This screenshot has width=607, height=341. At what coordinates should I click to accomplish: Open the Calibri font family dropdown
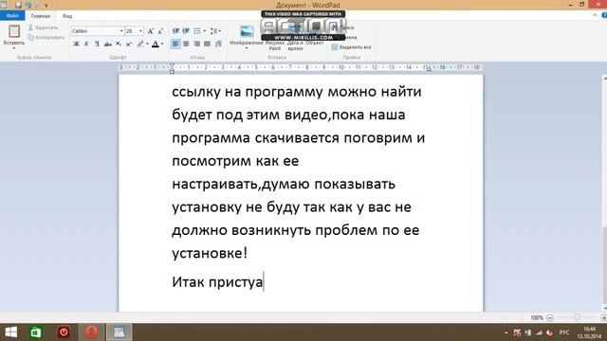(121, 31)
